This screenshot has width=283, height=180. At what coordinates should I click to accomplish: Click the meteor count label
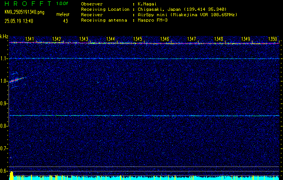pos(63,14)
